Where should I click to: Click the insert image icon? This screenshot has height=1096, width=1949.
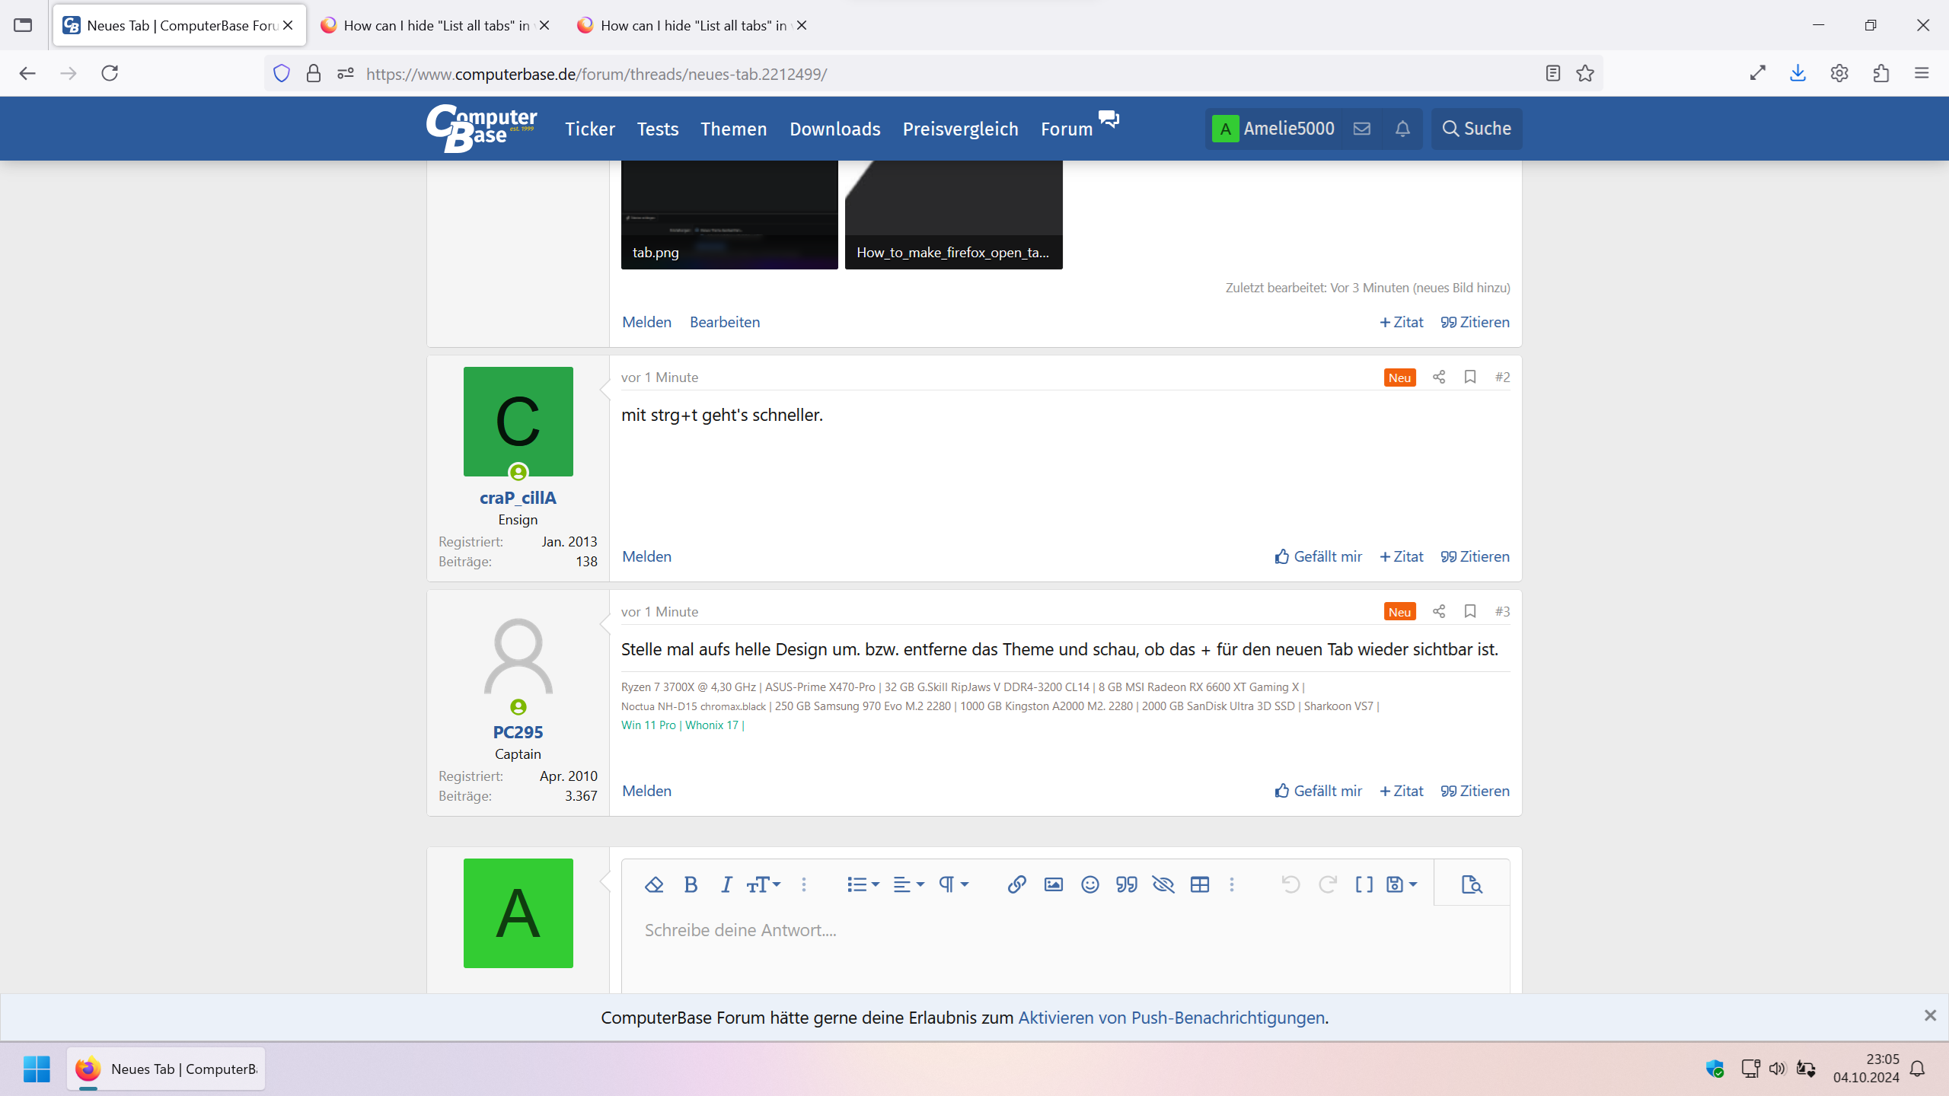point(1053,884)
